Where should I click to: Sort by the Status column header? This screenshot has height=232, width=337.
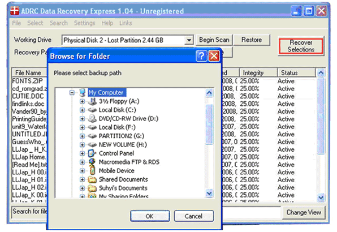(x=297, y=73)
